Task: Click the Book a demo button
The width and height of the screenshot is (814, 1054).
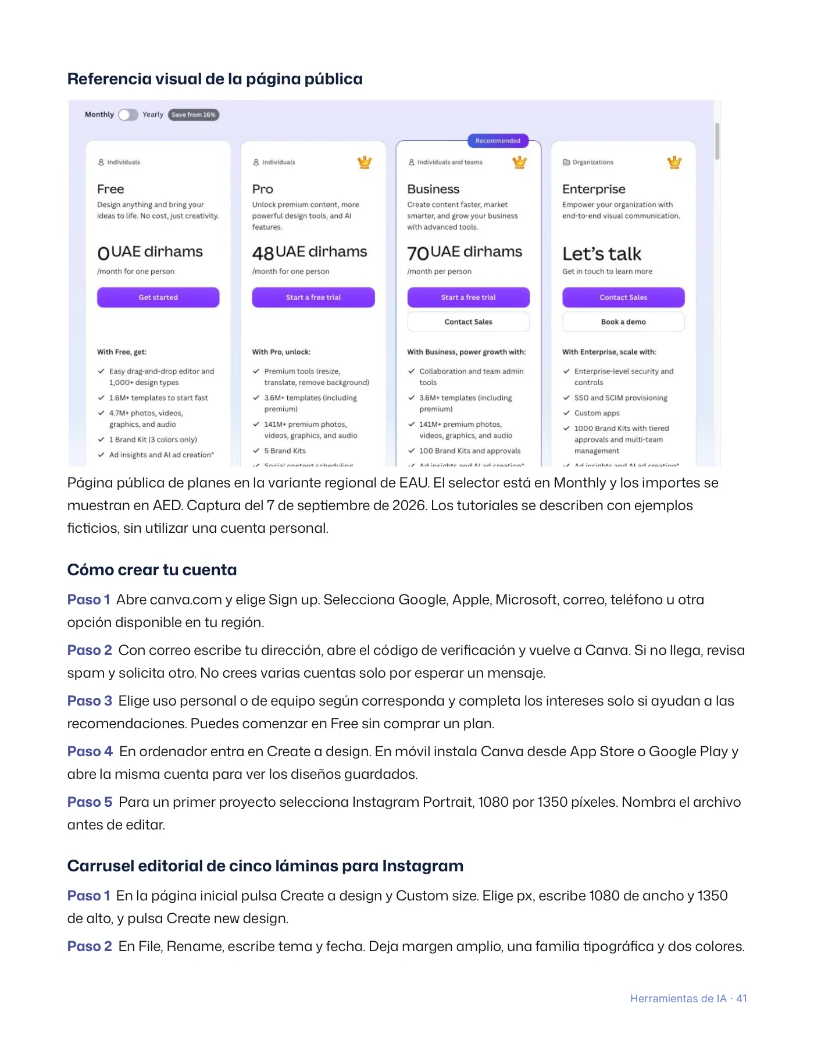Action: tap(623, 322)
